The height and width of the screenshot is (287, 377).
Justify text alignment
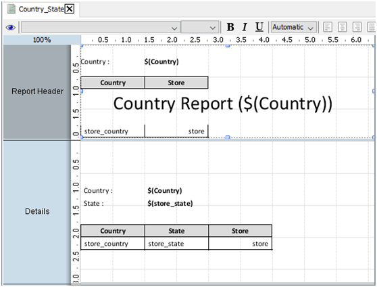pos(372,27)
